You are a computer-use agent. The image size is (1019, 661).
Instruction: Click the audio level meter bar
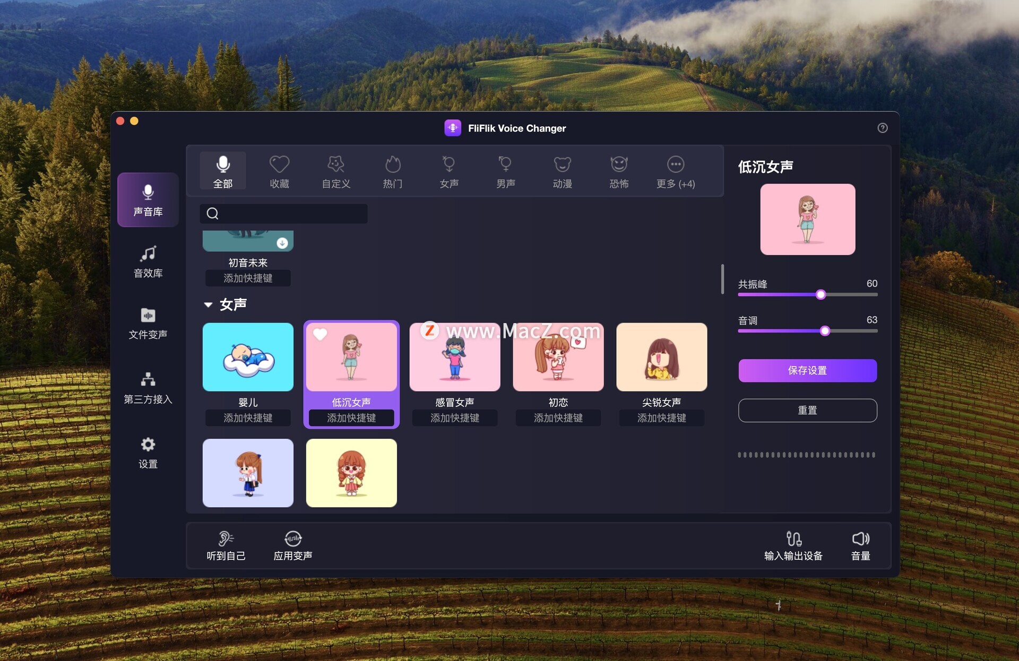pyautogui.click(x=807, y=455)
